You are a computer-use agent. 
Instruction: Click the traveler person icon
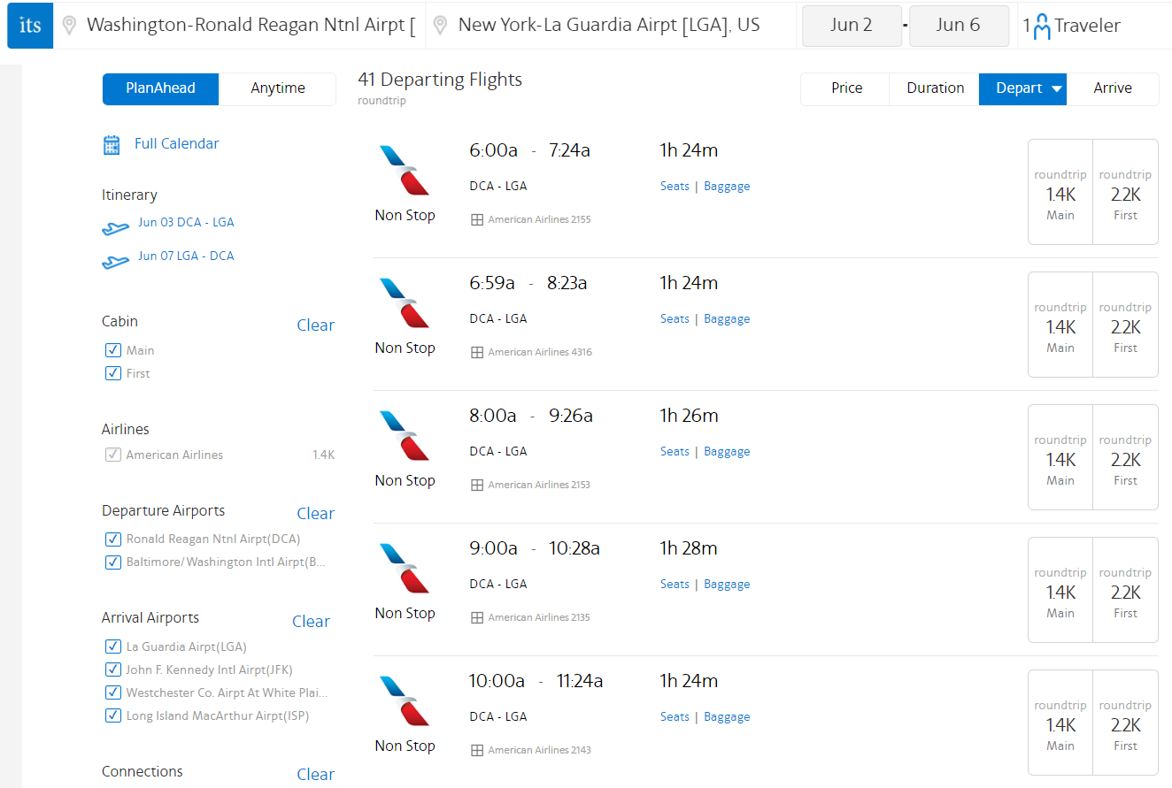(x=1042, y=27)
